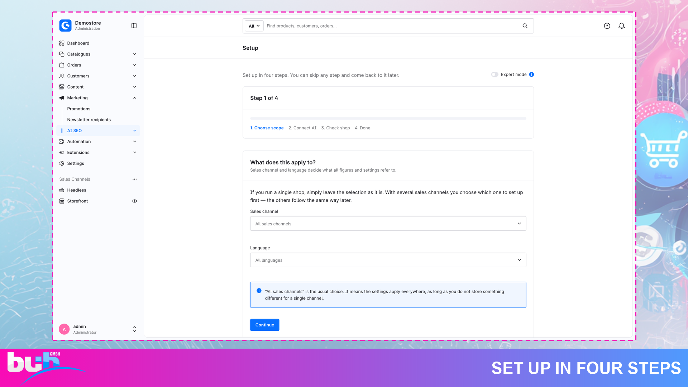Select the 3. Check shop step
This screenshot has height=387, width=688.
coord(335,128)
